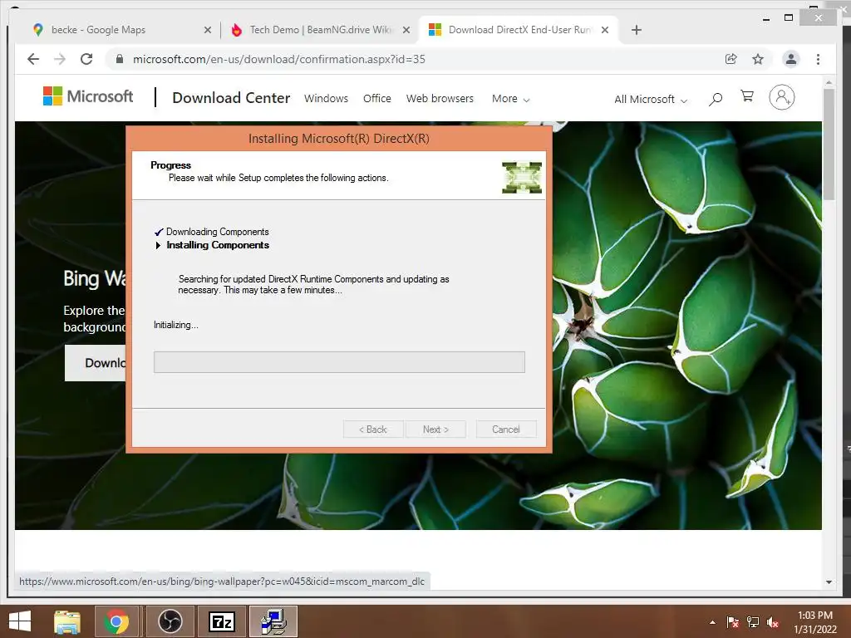Select the Download DirectX End-User Runtime tab
The width and height of the screenshot is (851, 638).
pos(520,30)
